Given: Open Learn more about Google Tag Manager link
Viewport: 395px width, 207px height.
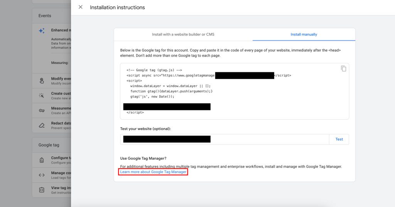Looking at the screenshot, I should 153,172.
